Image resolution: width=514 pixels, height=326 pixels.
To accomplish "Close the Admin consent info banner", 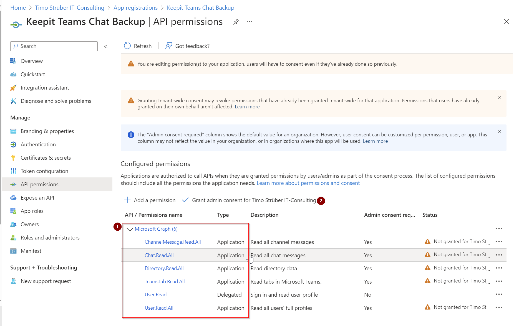I will coord(499,132).
